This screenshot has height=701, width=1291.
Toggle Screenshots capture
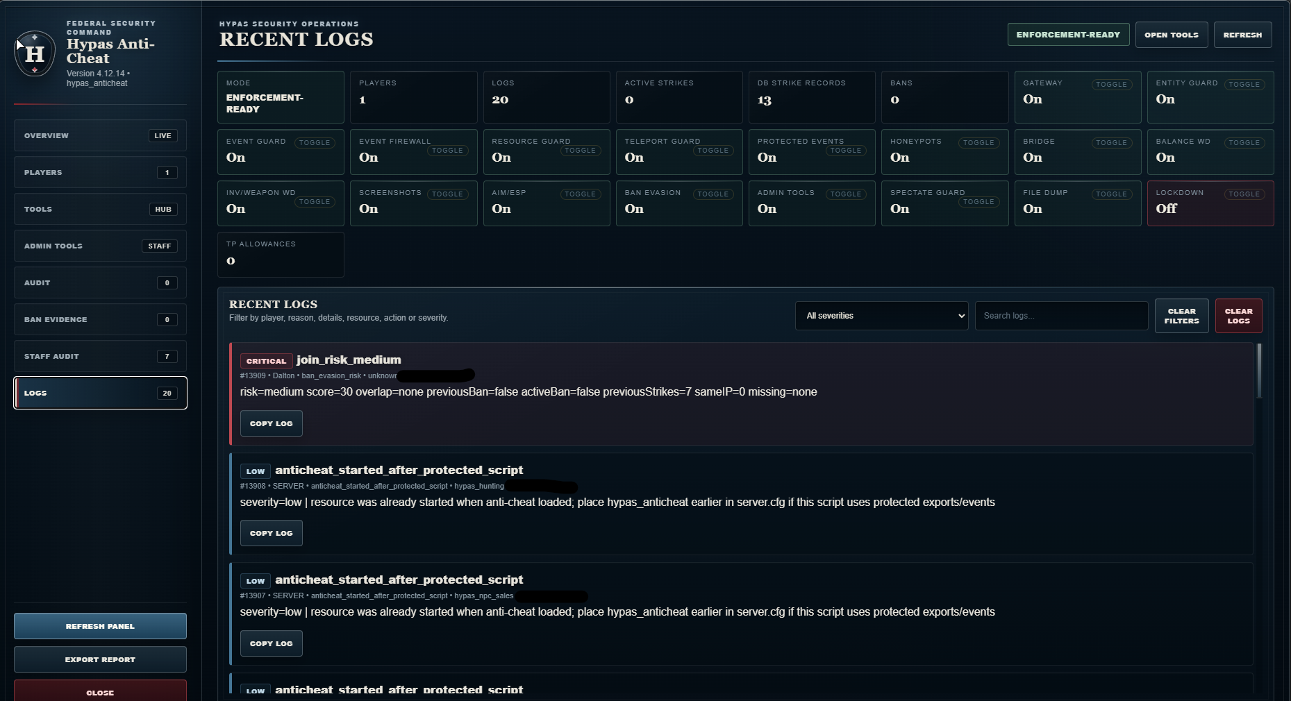point(447,194)
